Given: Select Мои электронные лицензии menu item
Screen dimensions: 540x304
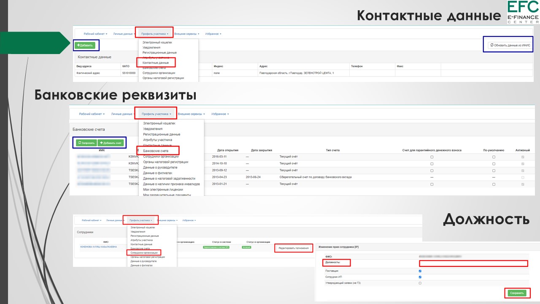Looking at the screenshot, I should pos(163,190).
